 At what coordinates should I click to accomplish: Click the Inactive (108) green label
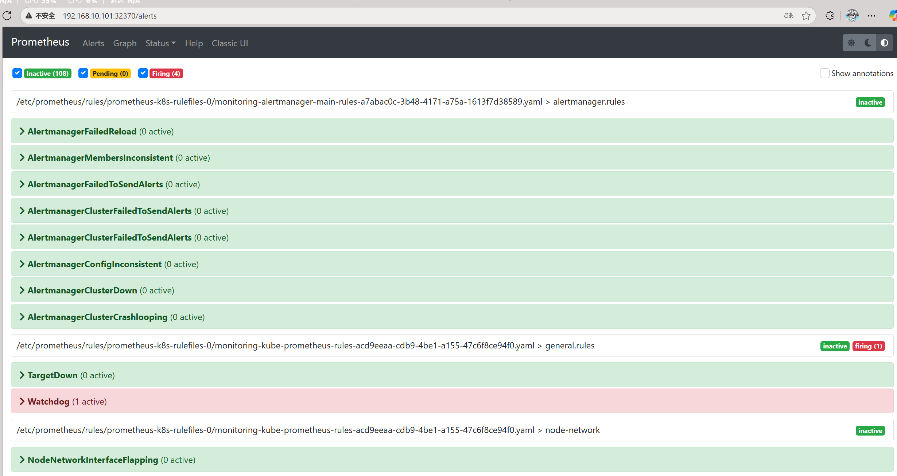pyautogui.click(x=47, y=73)
